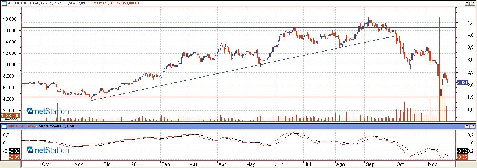Image resolution: width=477 pixels, height=168 pixels.
Task: Select the diagonal ascending trendline
Action: tap(242, 69)
